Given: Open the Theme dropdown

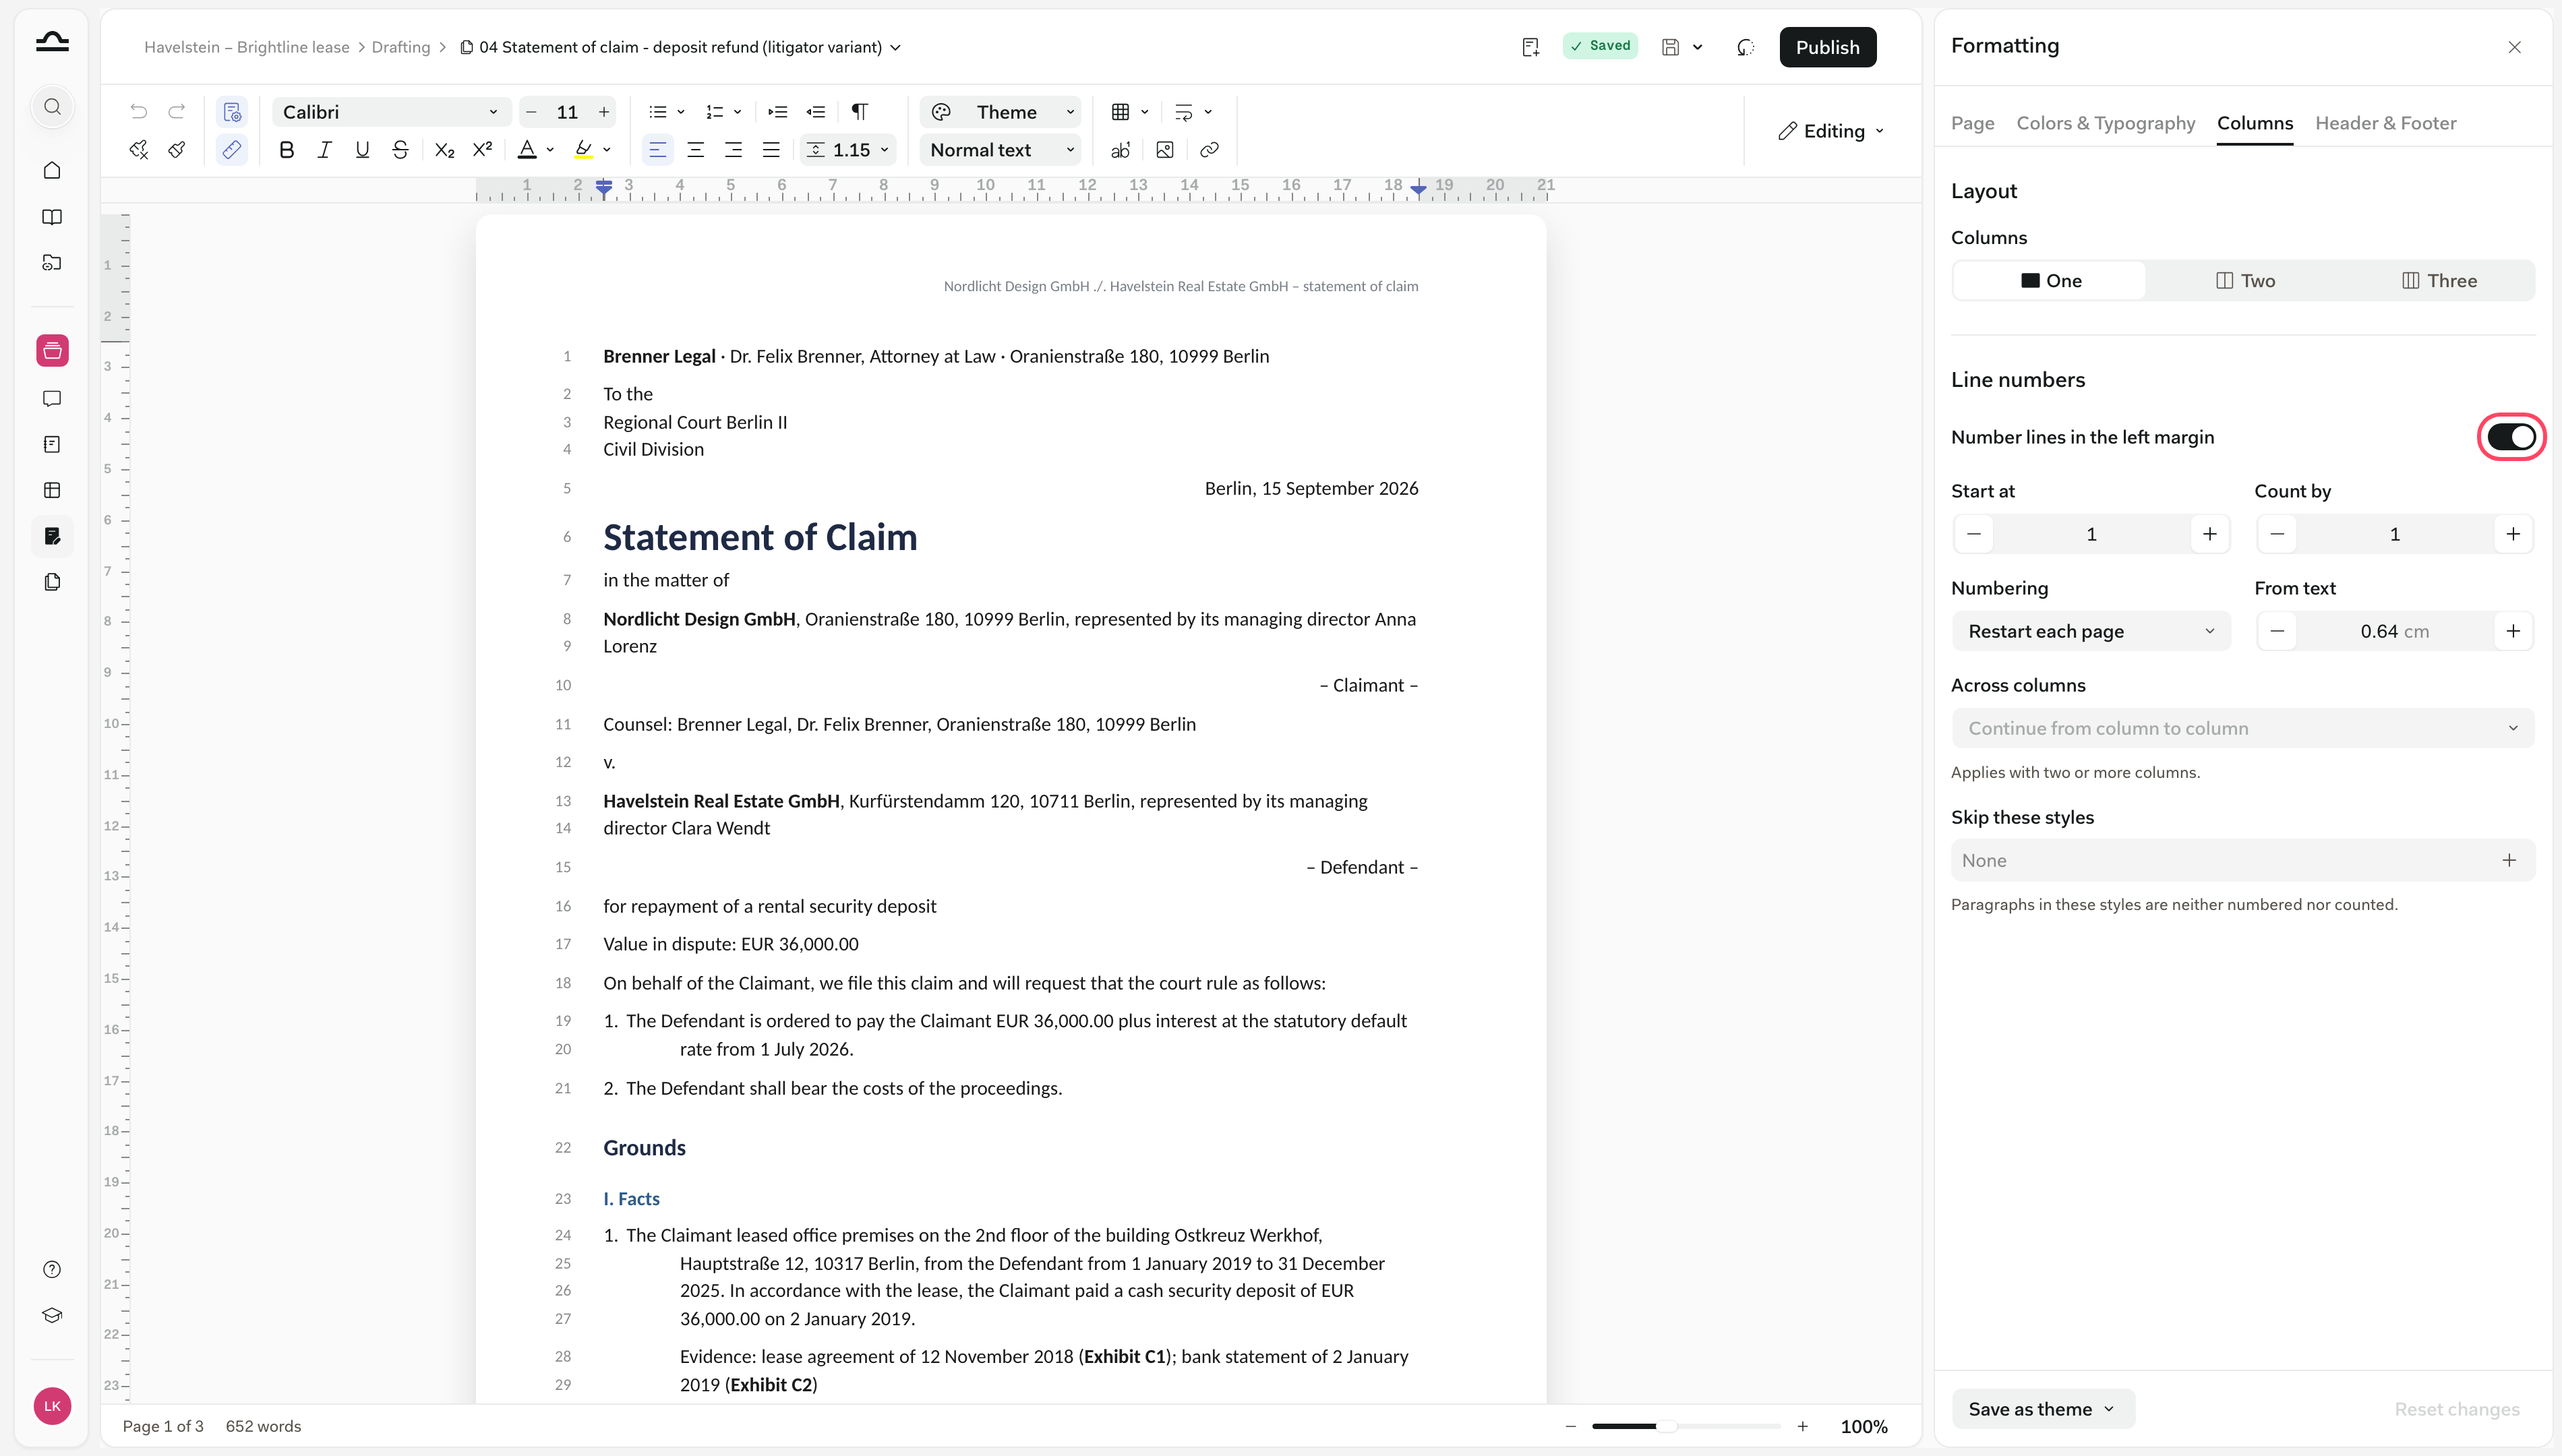Looking at the screenshot, I should point(1001,112).
